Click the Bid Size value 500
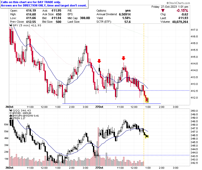The height and width of the screenshot is (170, 202). pyautogui.click(x=59, y=22)
